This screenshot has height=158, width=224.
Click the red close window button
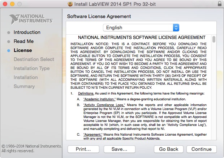pyautogui.click(x=5, y=4)
